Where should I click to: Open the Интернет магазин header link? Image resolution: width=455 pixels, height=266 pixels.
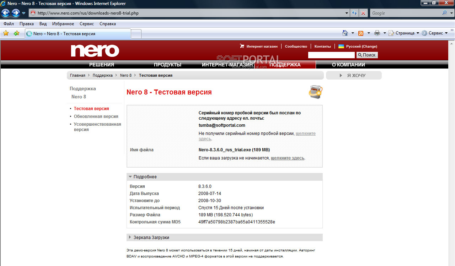pyautogui.click(x=262, y=47)
